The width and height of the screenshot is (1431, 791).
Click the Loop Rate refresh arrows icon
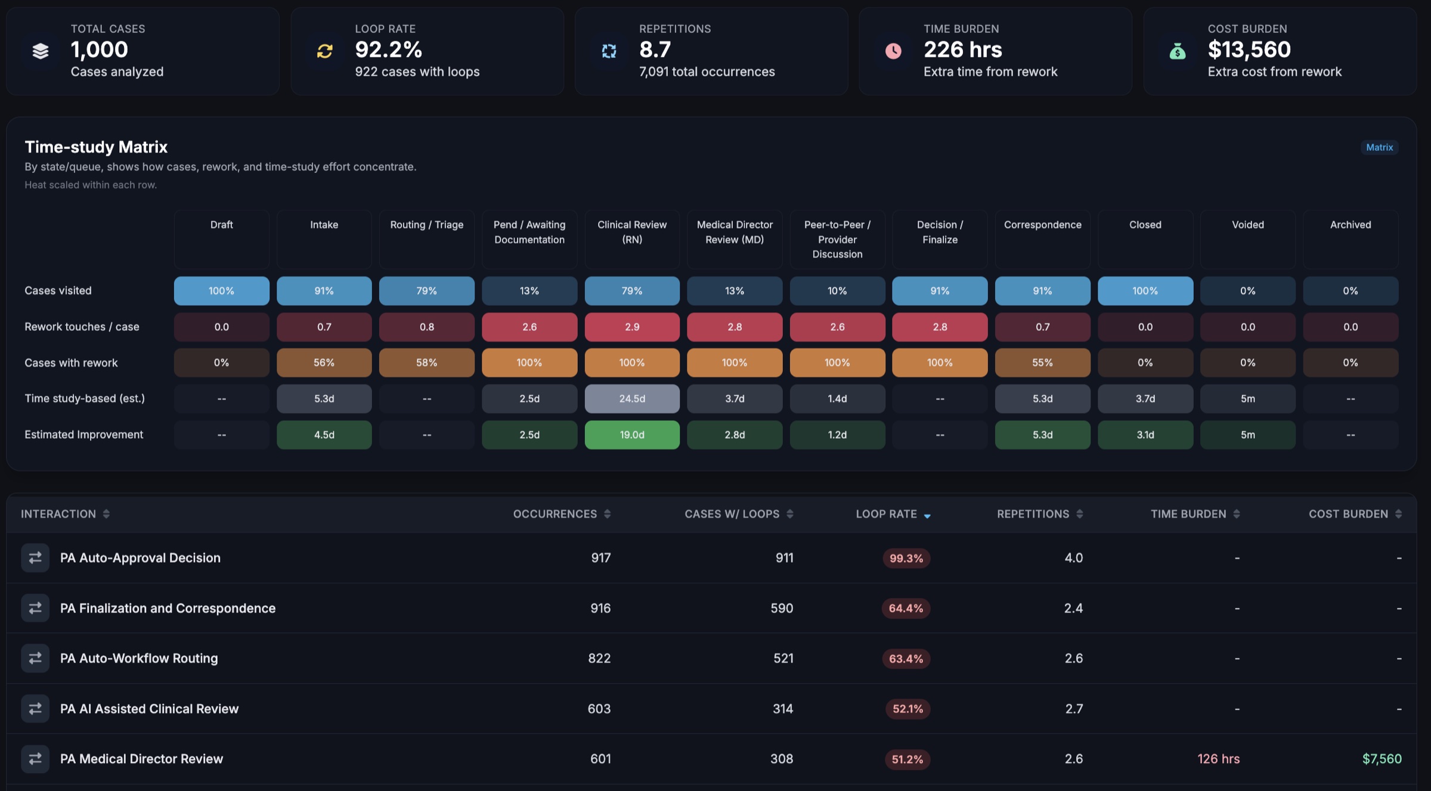325,51
